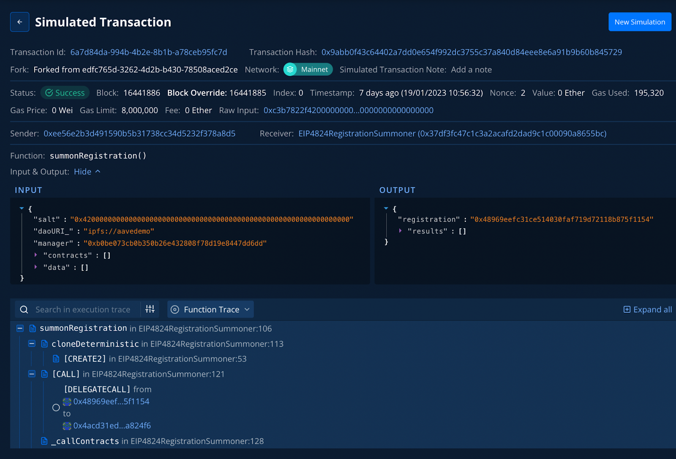676x459 pixels.
Task: Select the circle marker beside DELEGATECALL
Action: click(x=56, y=407)
